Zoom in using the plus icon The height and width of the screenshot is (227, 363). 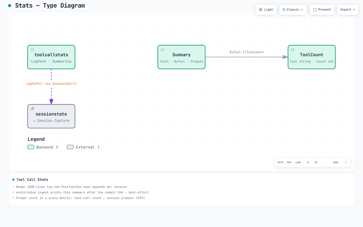(x=346, y=162)
